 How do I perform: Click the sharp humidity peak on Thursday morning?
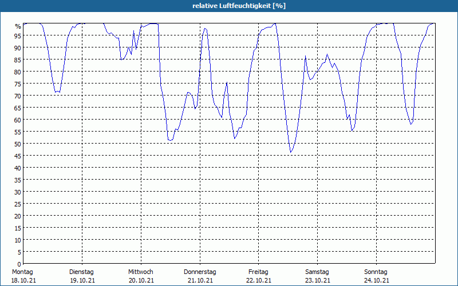click(x=205, y=28)
